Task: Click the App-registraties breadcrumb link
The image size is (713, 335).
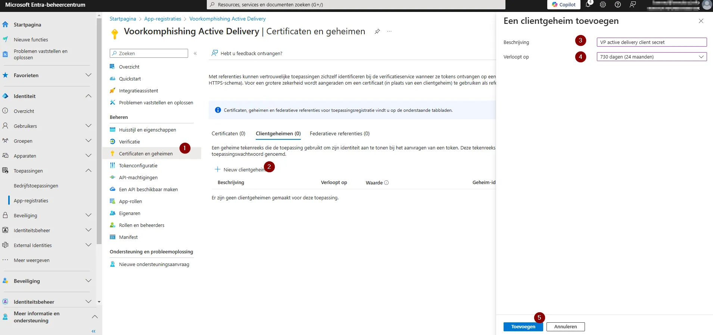Action: pos(163,19)
